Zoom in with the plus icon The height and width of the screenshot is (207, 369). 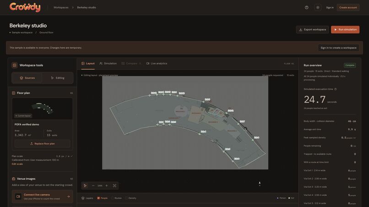point(107,185)
